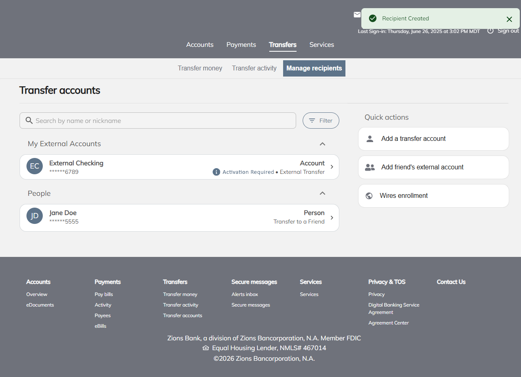Image resolution: width=521 pixels, height=377 pixels.
Task: Open the mail envelope icon
Action: pyautogui.click(x=357, y=15)
